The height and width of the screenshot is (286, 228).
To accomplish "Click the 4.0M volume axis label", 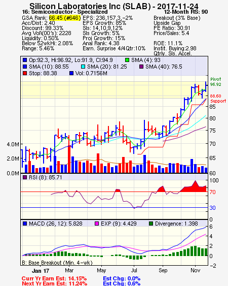I will click(x=13, y=144).
